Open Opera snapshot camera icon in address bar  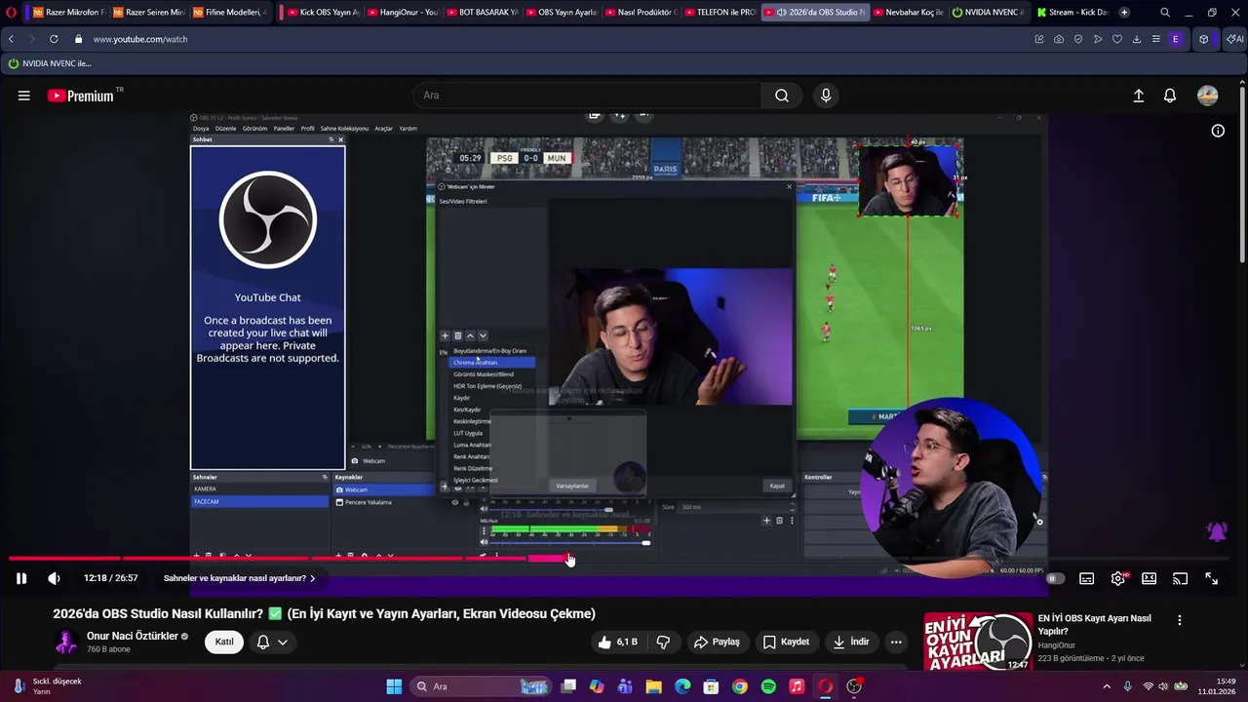(1059, 39)
